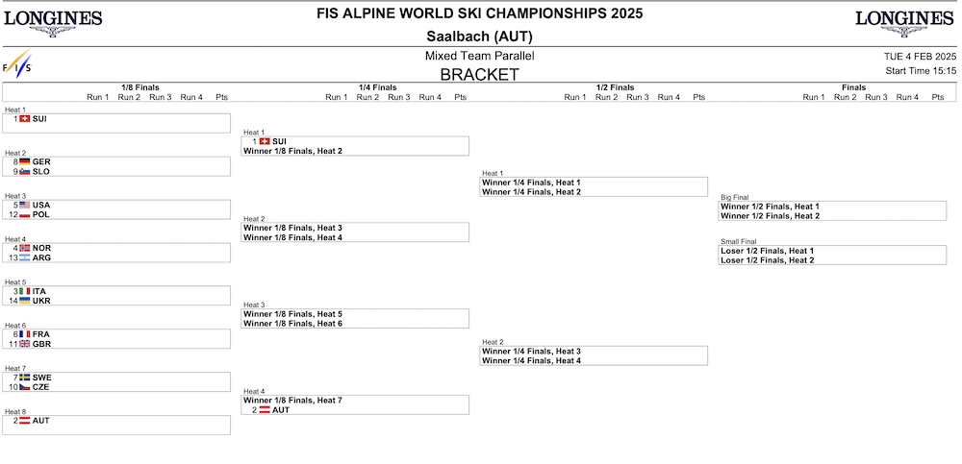
Task: Click the Swedish flag beside SWE
Action: pyautogui.click(x=25, y=378)
